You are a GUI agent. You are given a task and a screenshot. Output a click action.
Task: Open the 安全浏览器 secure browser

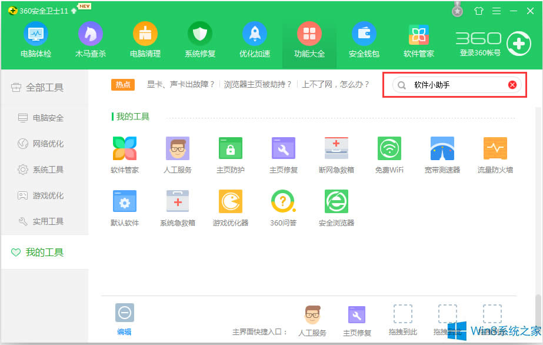336,205
